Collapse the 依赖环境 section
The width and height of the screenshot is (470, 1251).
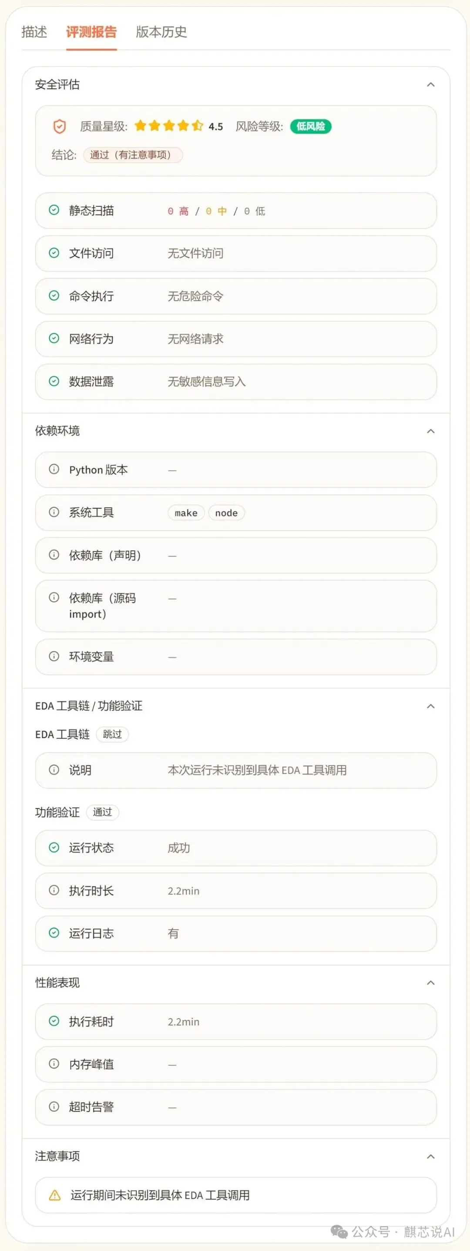pos(430,431)
